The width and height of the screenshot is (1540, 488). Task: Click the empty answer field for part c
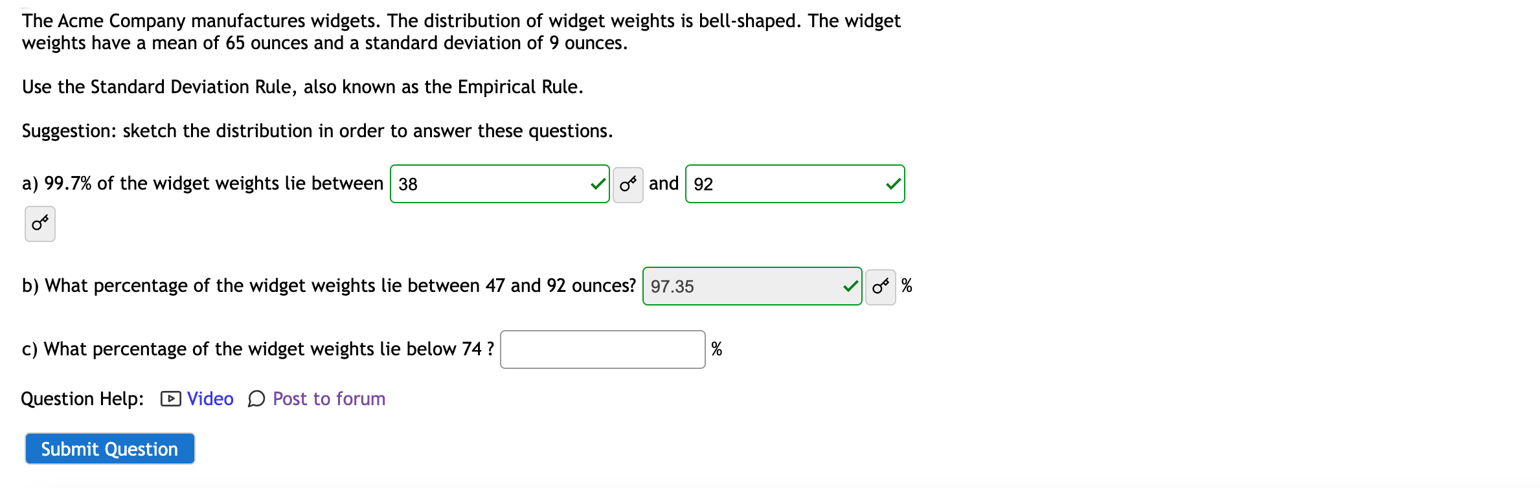coord(602,349)
